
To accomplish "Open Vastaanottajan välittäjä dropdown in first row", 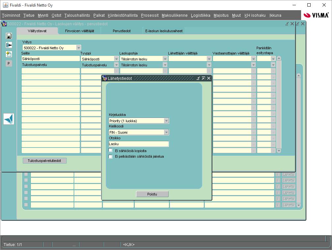I will coord(253,58).
